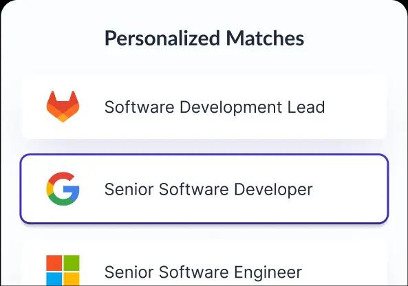Select the GitLab job match card
Viewport: 408px width, 286px height.
204,107
